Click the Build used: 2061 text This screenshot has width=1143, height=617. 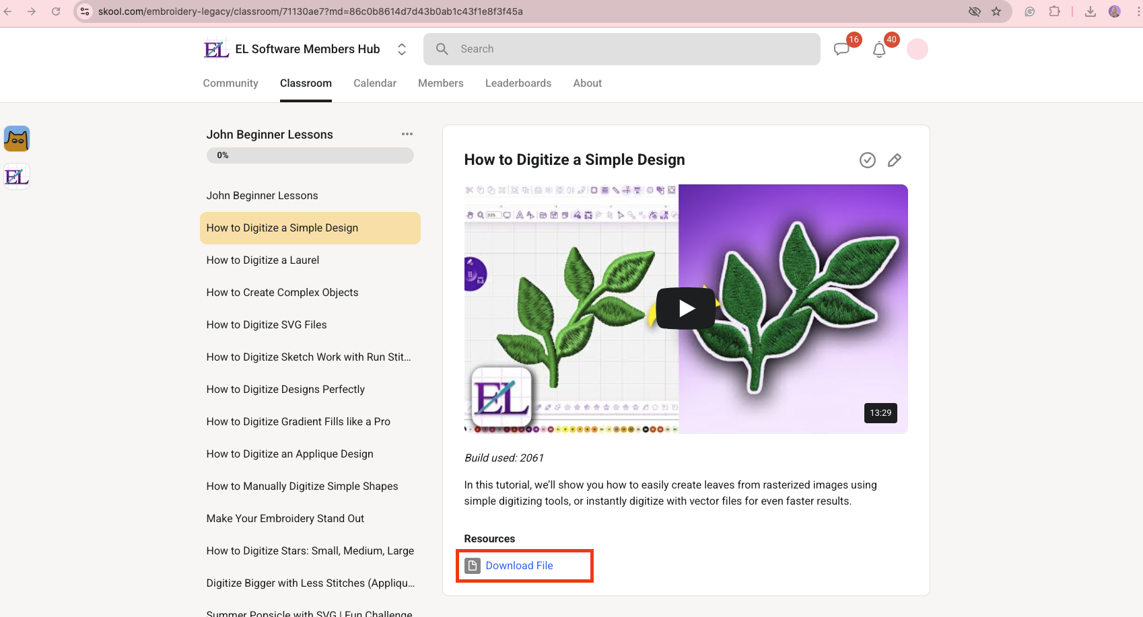(504, 458)
